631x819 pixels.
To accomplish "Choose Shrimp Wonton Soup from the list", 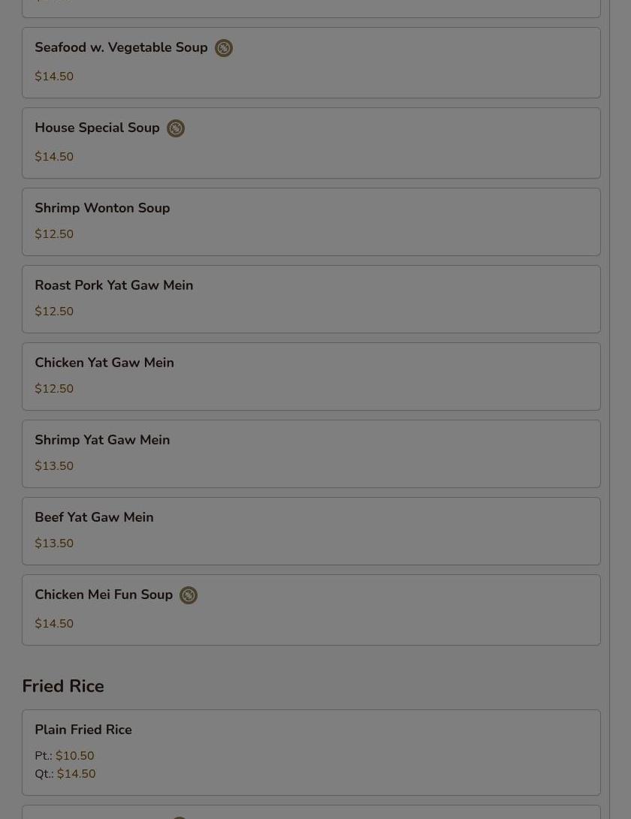I will tap(311, 222).
